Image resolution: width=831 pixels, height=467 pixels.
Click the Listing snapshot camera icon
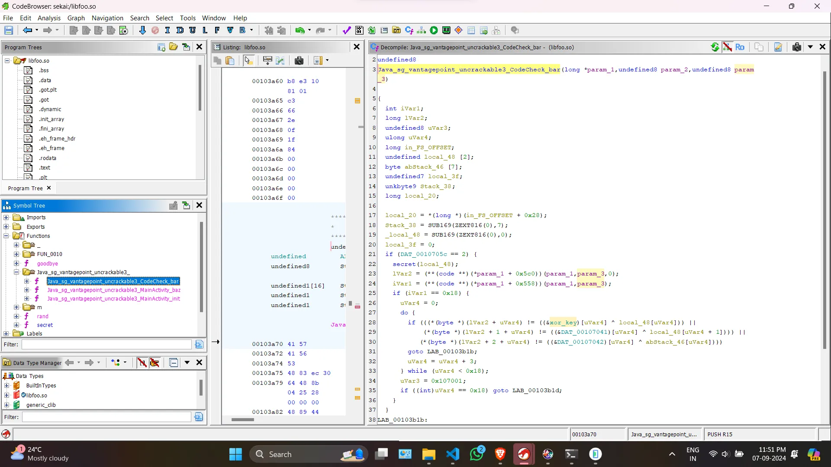[299, 61]
